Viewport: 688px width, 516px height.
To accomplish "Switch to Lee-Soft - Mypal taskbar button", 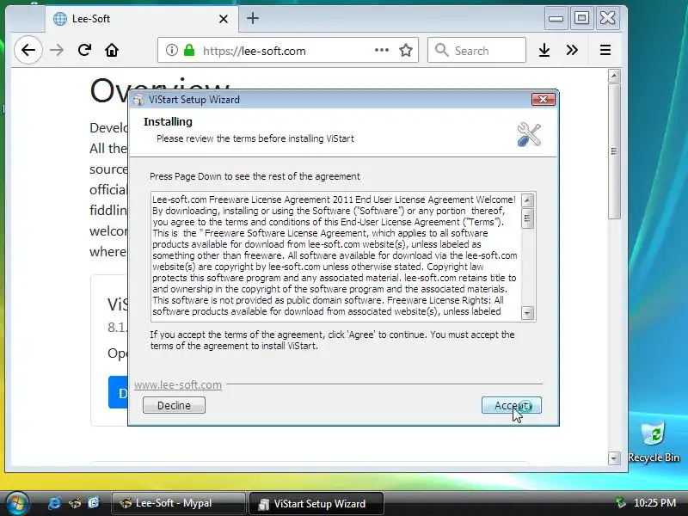I will [179, 503].
